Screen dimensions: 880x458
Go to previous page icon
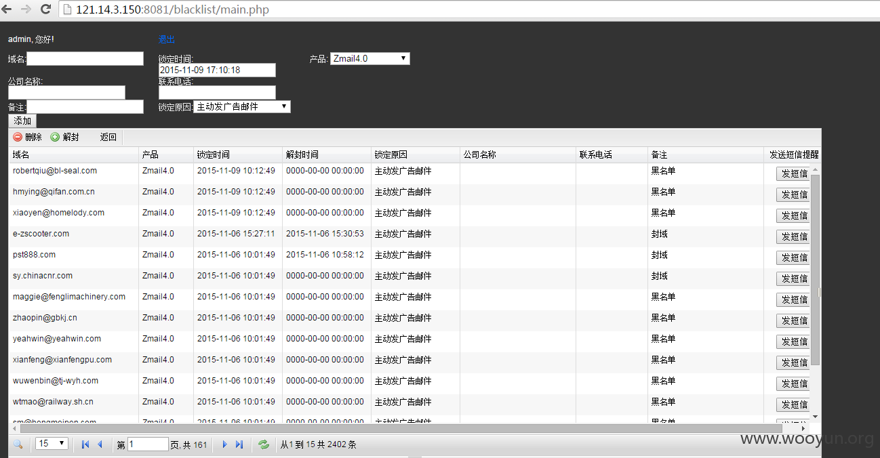(x=100, y=444)
